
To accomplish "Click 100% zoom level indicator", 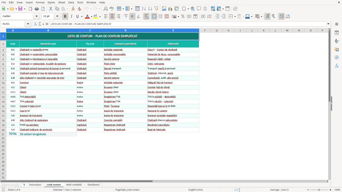I will point(337,190).
